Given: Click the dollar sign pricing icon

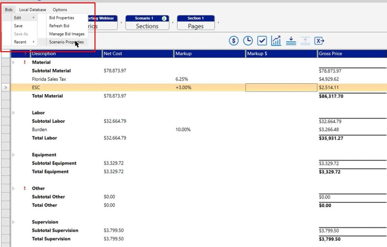Looking at the screenshot, I should pos(233,41).
